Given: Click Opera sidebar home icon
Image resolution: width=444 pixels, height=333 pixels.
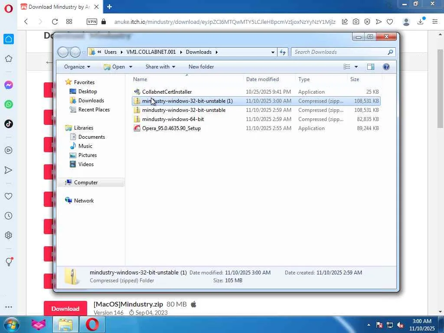Looking at the screenshot, I should tap(9, 39).
